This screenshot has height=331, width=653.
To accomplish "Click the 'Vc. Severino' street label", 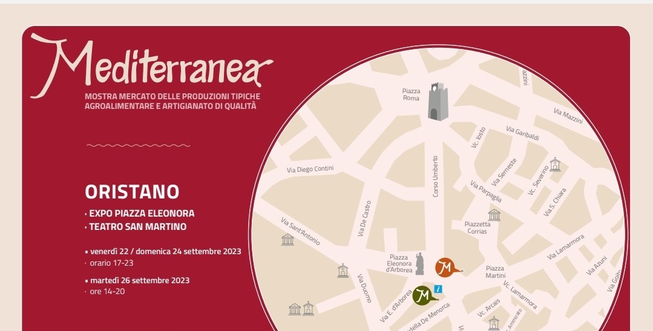I will click(539, 180).
